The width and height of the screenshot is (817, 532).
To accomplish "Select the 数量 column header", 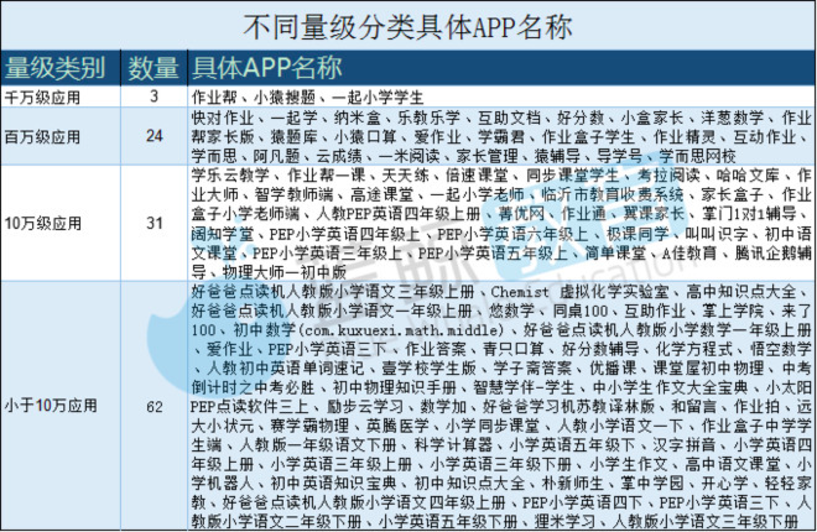I will click(153, 68).
